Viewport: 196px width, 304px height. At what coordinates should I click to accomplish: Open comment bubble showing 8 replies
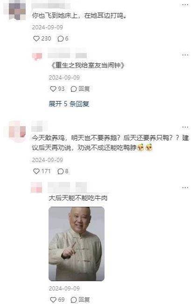(60, 171)
